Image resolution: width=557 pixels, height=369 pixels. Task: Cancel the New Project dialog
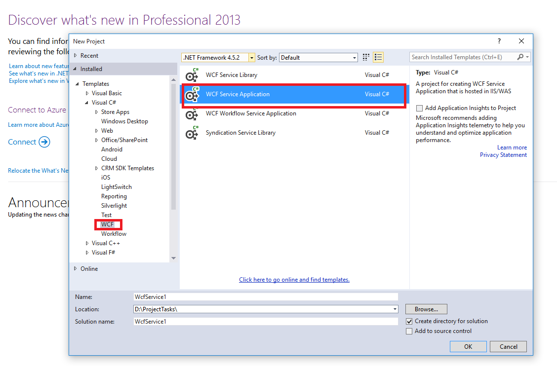508,347
